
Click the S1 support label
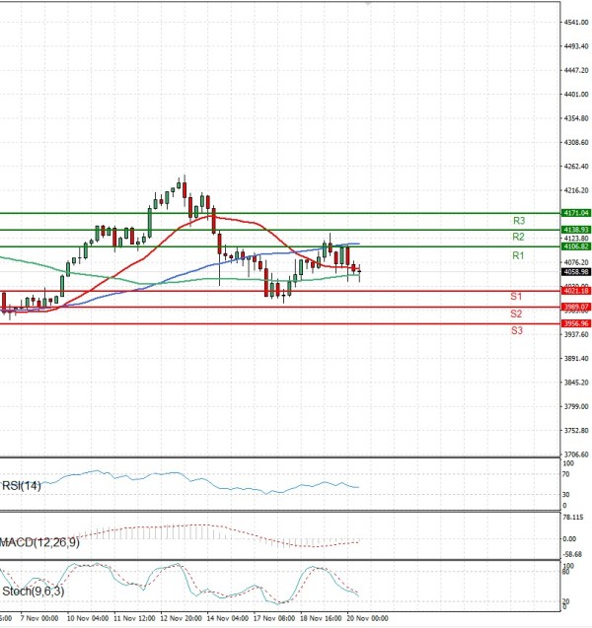point(516,297)
